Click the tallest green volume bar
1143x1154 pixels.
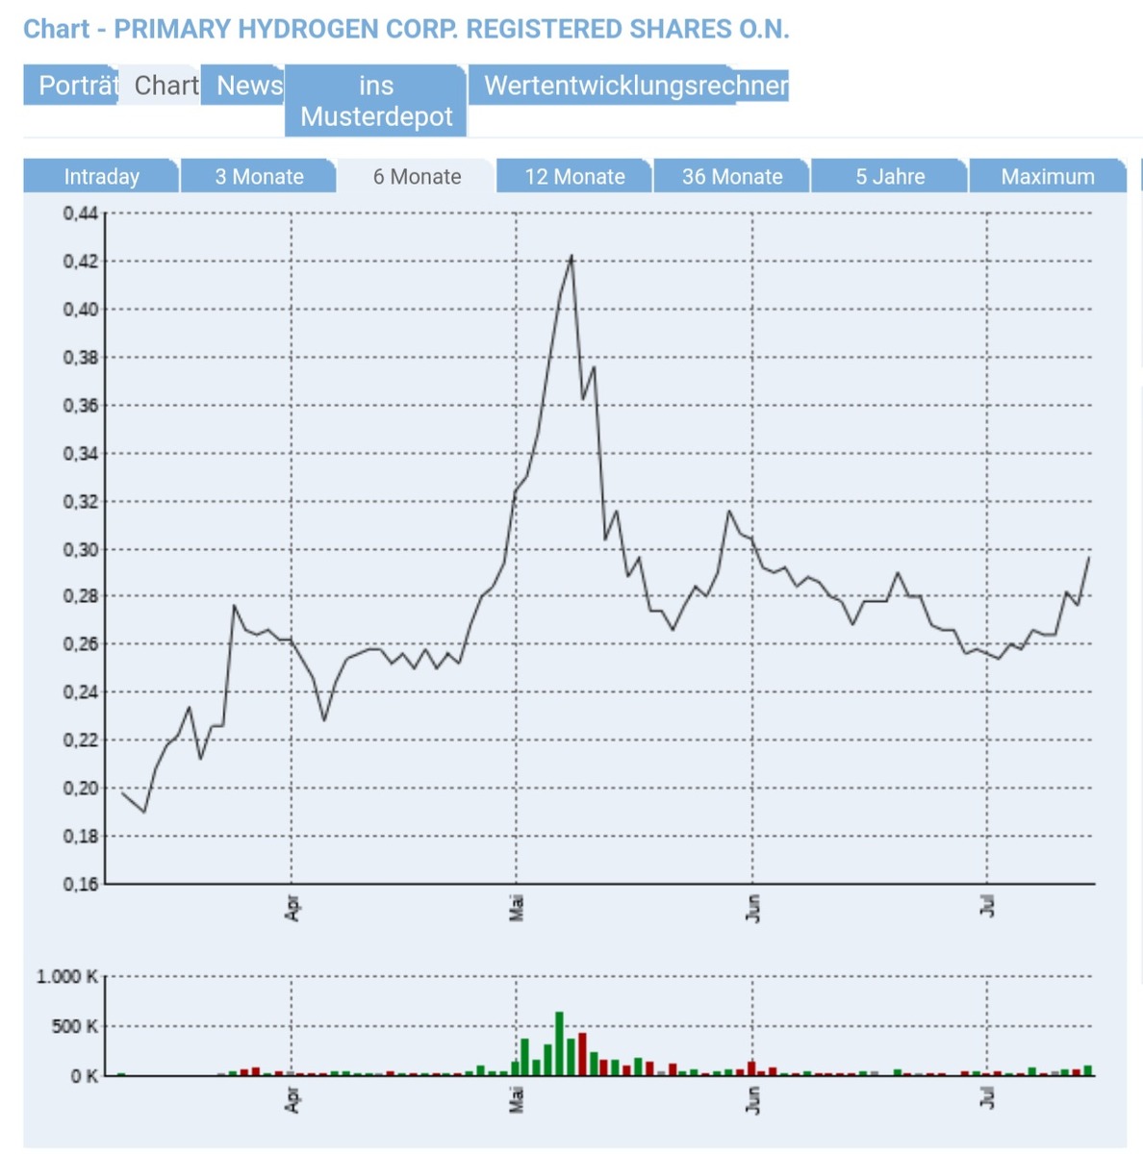(x=559, y=1044)
